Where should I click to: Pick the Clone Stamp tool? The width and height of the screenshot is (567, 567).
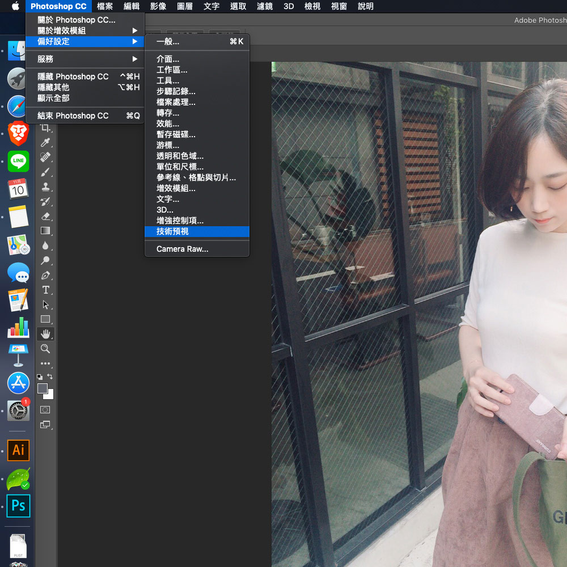click(45, 187)
